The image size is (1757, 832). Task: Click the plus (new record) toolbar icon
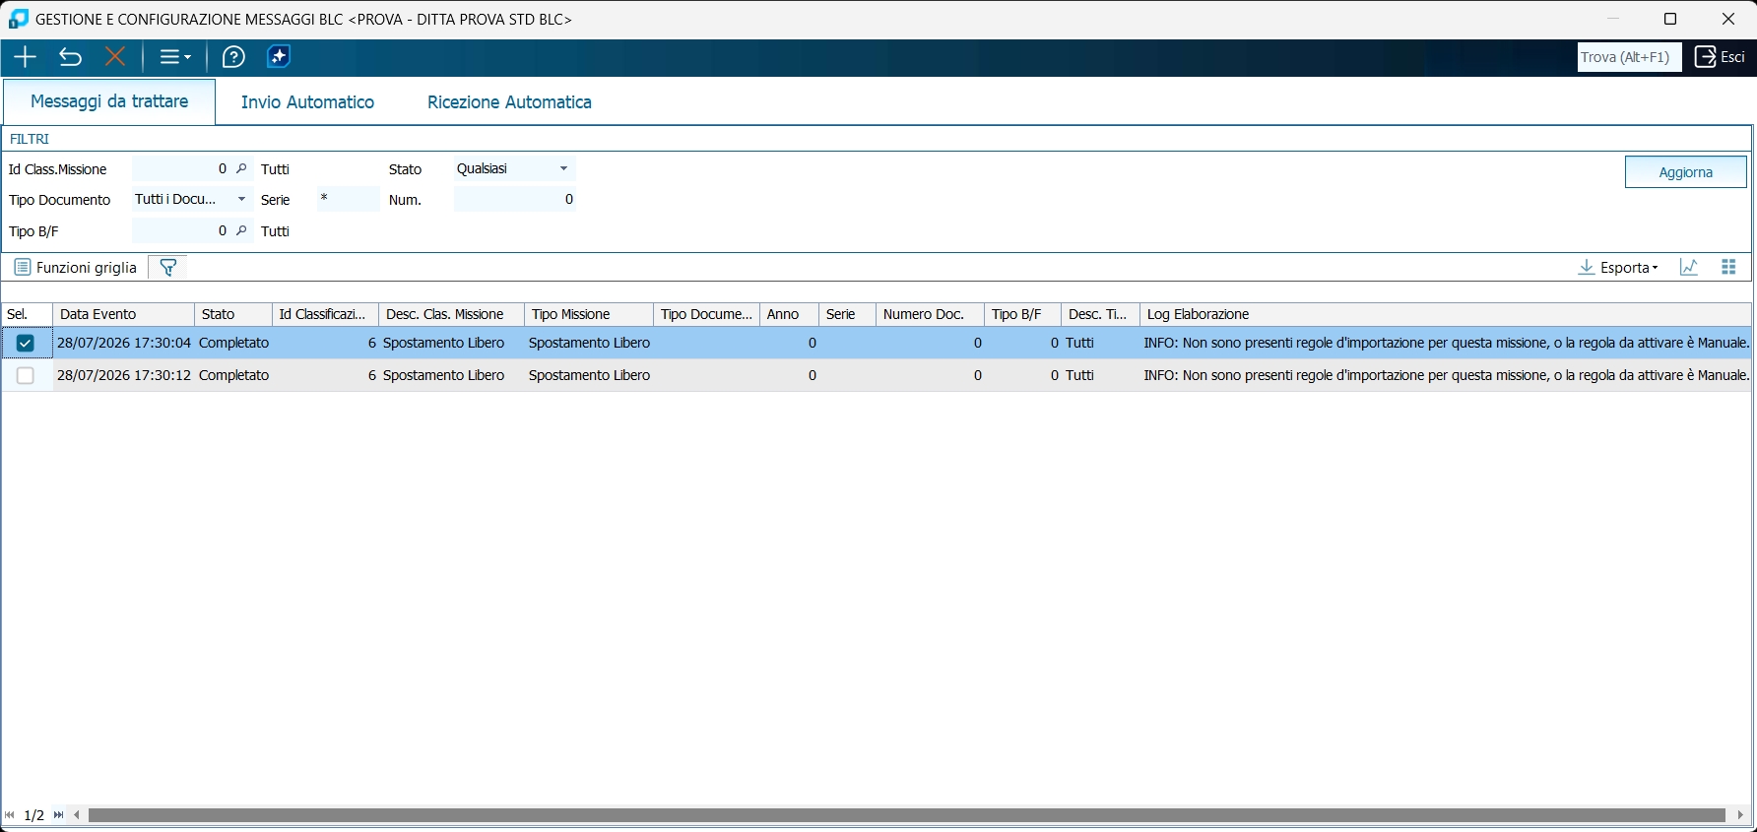(25, 57)
